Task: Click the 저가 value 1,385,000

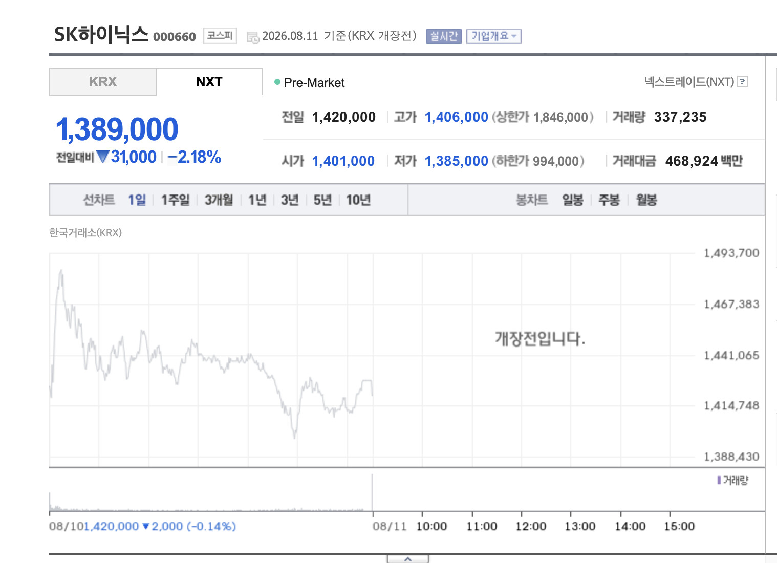Action: 457,161
